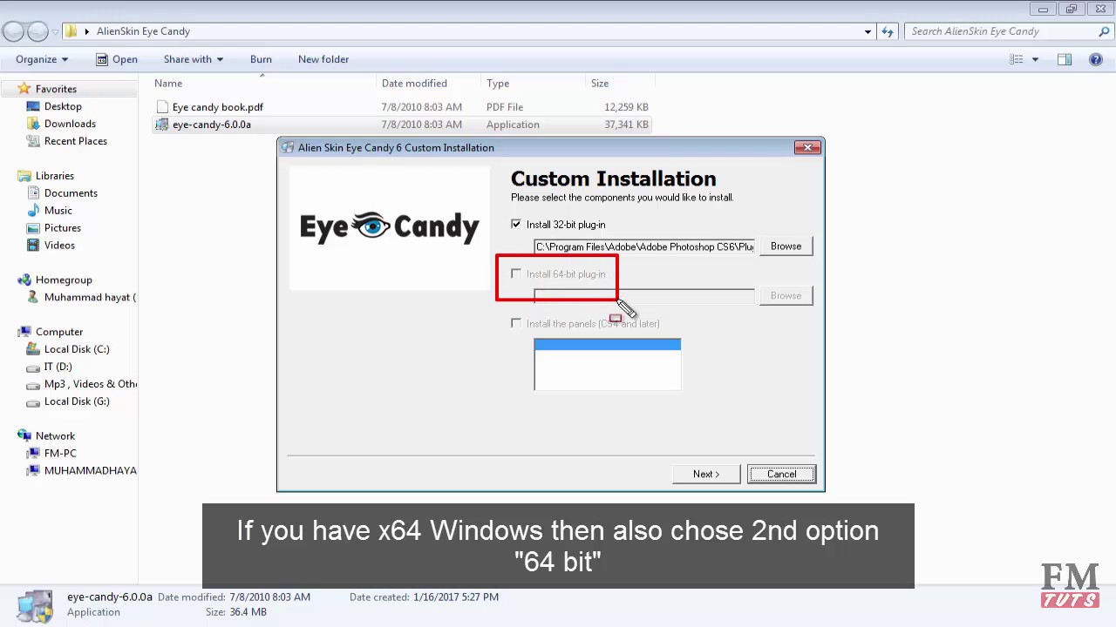The image size is (1116, 627).
Task: Click the FM-PC network computer icon
Action: [x=33, y=453]
